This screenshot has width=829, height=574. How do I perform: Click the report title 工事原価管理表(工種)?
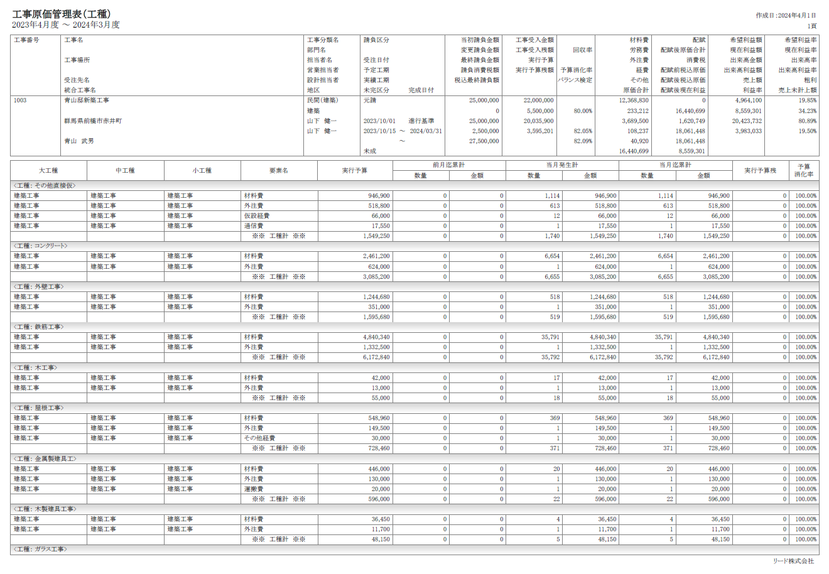[61, 14]
